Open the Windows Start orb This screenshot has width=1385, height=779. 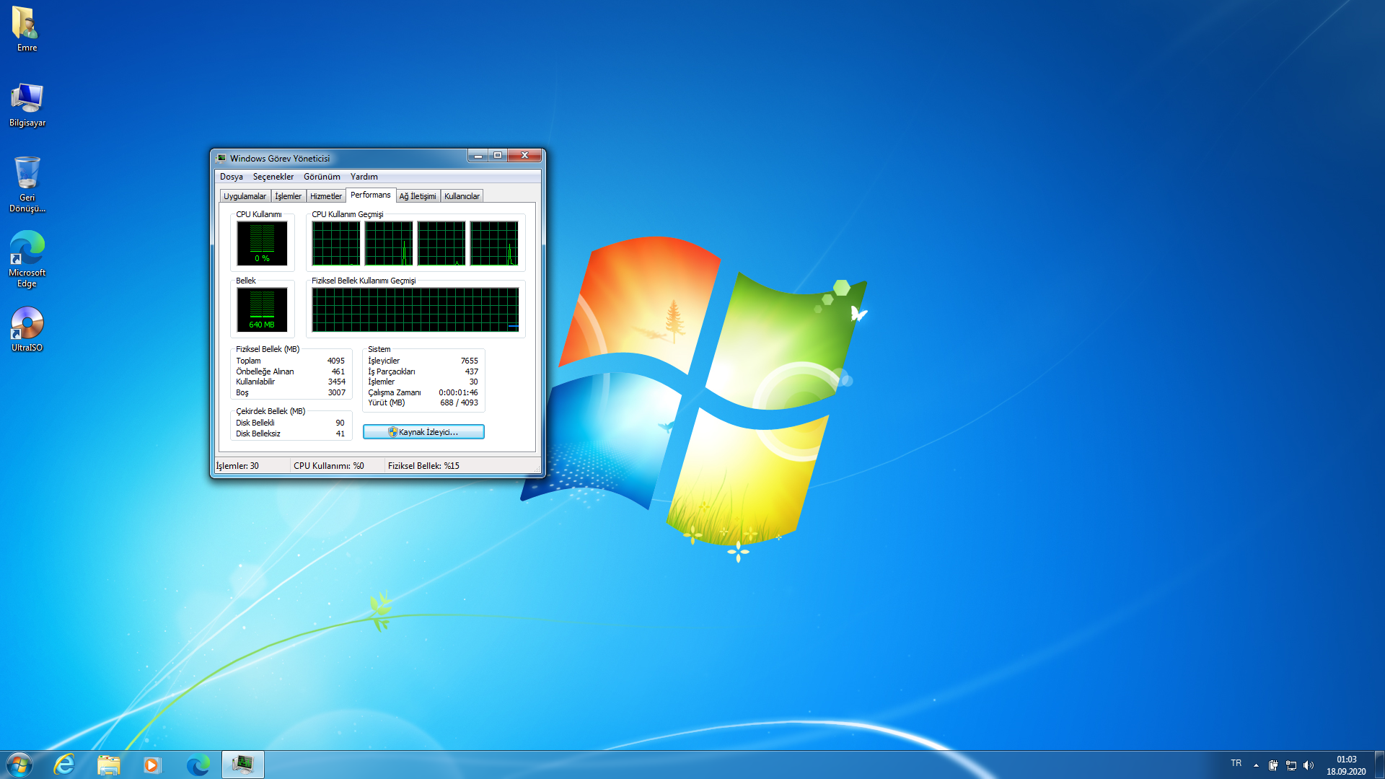pos(19,765)
